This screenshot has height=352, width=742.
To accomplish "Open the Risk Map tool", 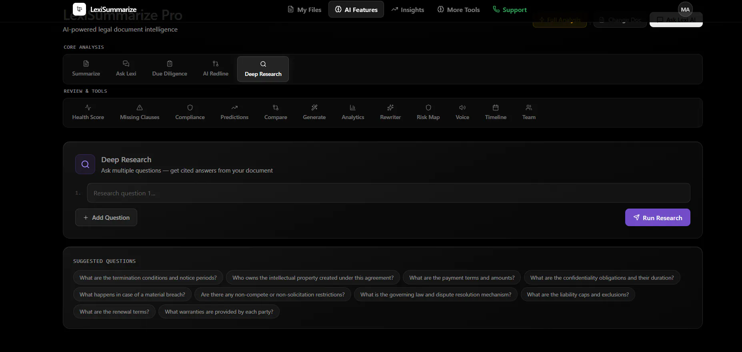I will 428,112.
